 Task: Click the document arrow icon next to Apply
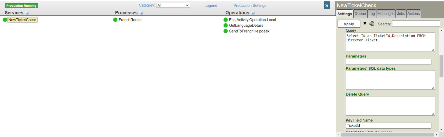(372, 24)
